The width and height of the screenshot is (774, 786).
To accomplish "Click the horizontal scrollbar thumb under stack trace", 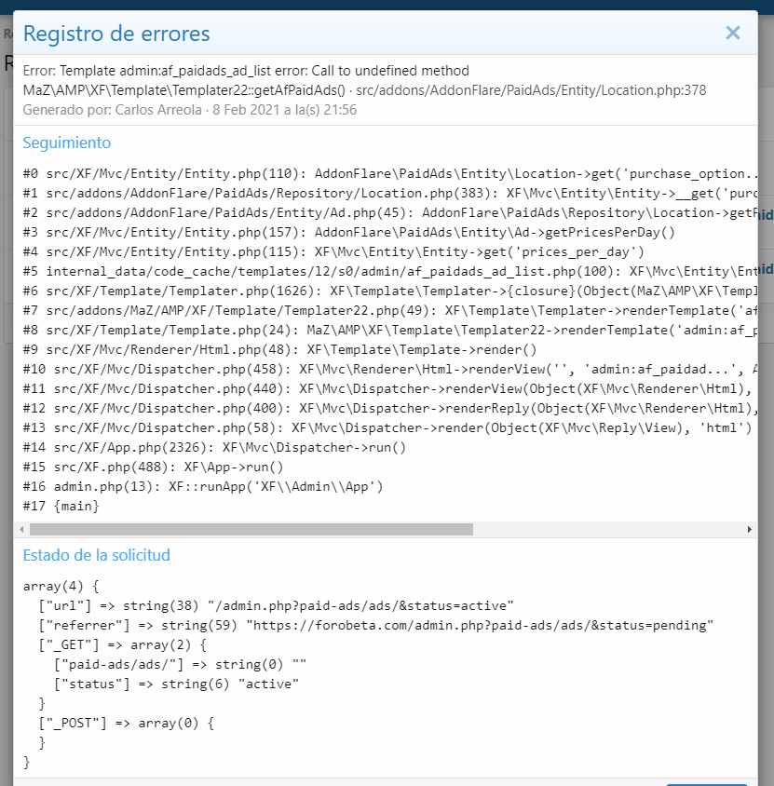I will (251, 529).
